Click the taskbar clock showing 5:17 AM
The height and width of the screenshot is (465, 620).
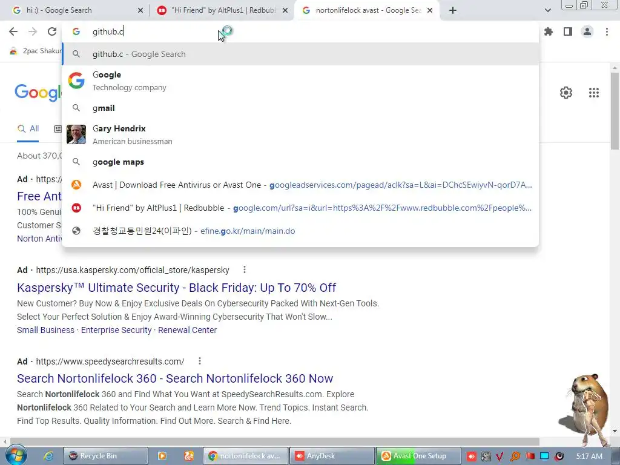click(x=589, y=457)
